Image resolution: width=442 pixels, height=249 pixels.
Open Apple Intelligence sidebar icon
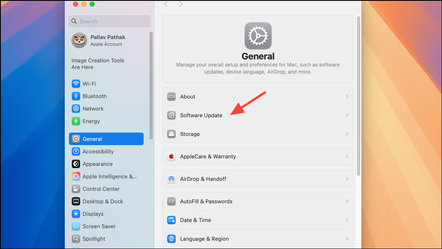coord(76,176)
